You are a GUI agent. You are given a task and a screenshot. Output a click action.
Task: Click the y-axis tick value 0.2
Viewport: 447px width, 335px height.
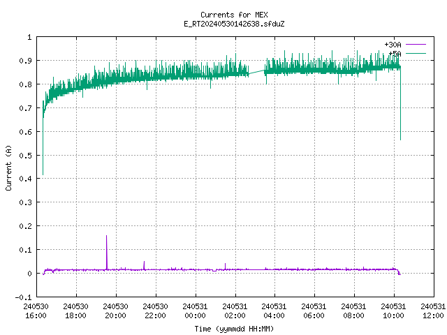point(25,226)
